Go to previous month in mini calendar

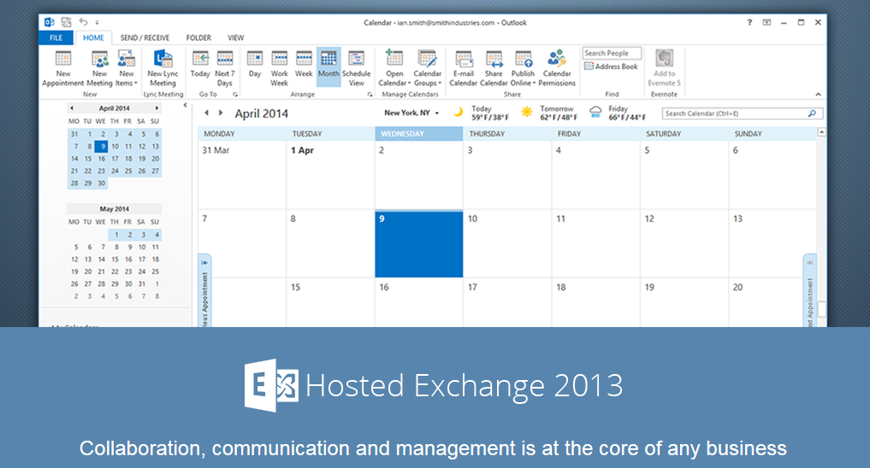click(72, 108)
